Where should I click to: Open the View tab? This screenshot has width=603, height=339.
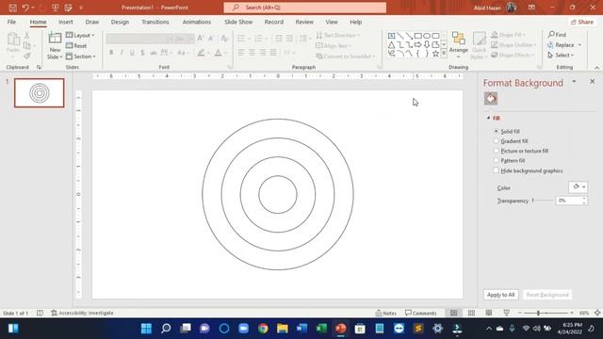pos(332,22)
